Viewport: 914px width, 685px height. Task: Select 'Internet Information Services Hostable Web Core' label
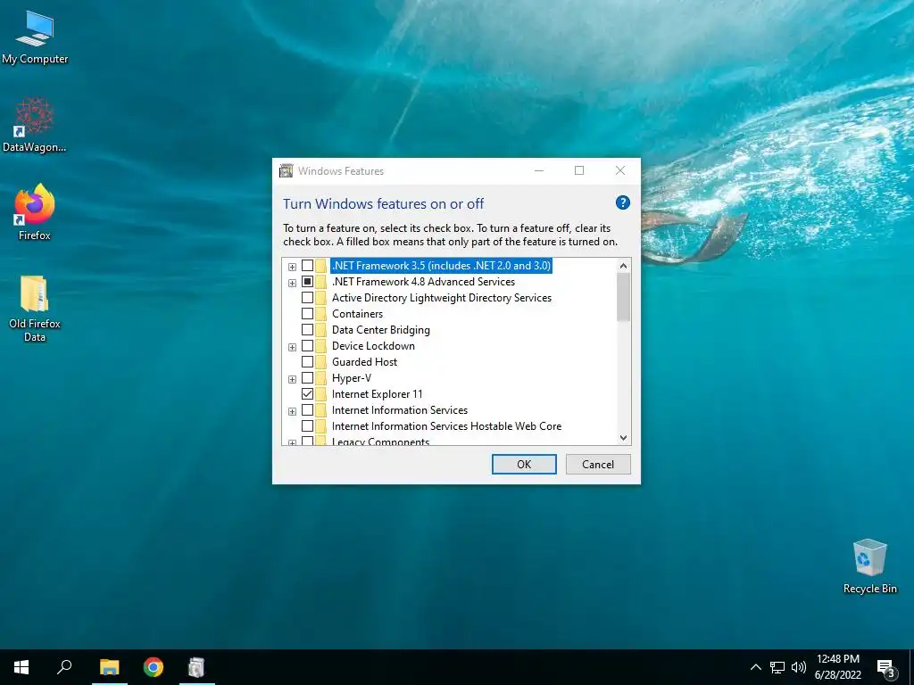point(446,426)
